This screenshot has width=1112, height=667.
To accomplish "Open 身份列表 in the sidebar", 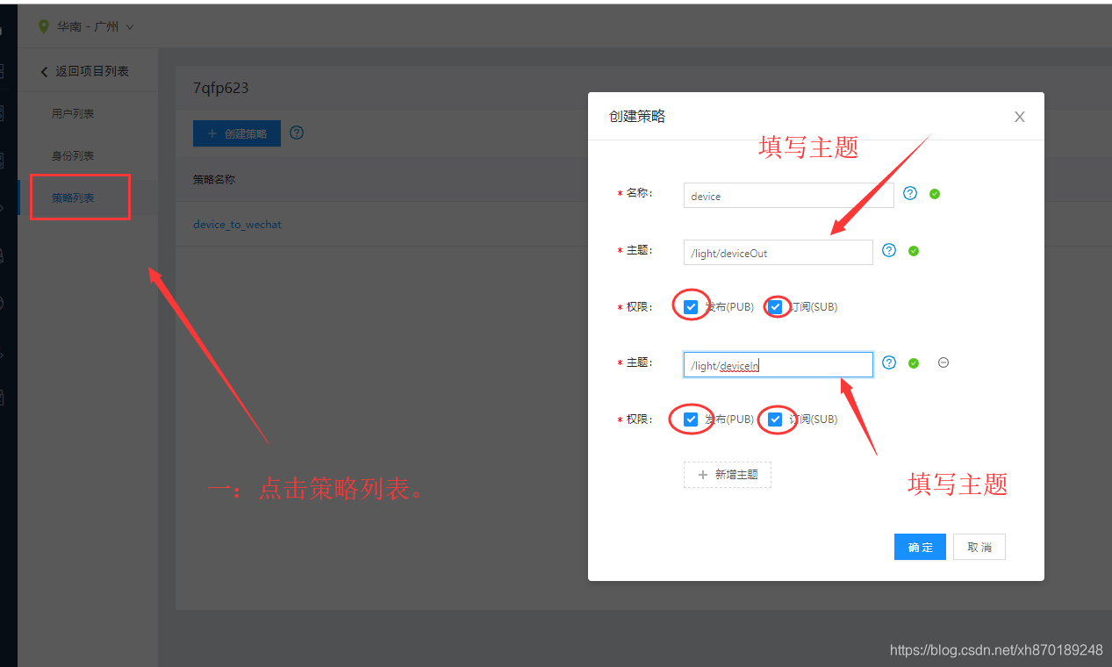I will click(73, 155).
